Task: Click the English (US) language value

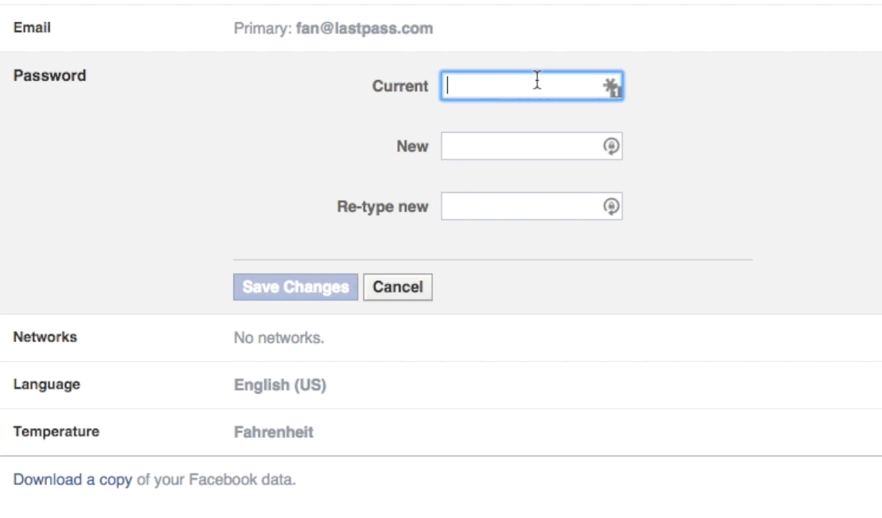Action: tap(280, 385)
